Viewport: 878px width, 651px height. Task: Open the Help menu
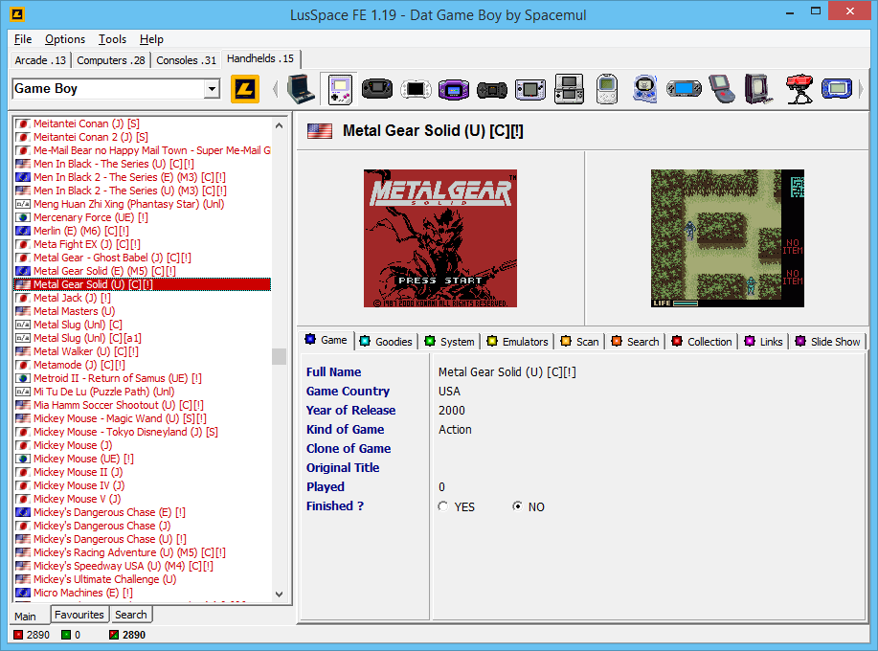tap(151, 39)
